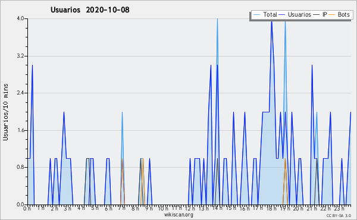Click the orange Bots spike at 7 h
The image size is (357, 220).
point(122,159)
